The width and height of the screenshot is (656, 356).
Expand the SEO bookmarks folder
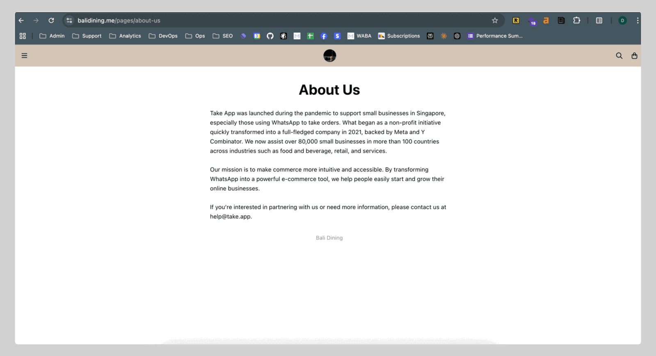click(222, 36)
